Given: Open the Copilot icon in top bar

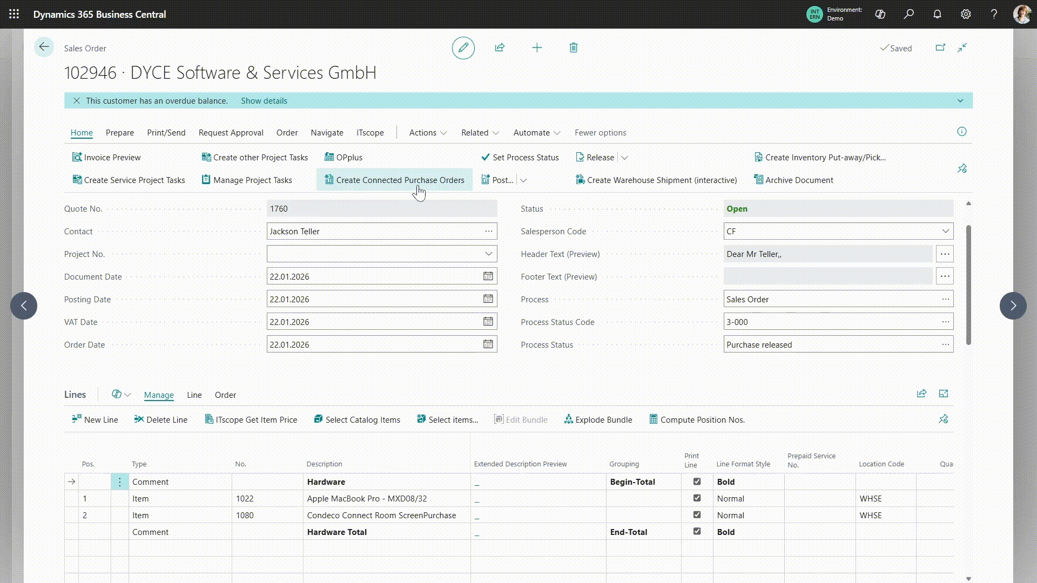Looking at the screenshot, I should coord(880,15).
